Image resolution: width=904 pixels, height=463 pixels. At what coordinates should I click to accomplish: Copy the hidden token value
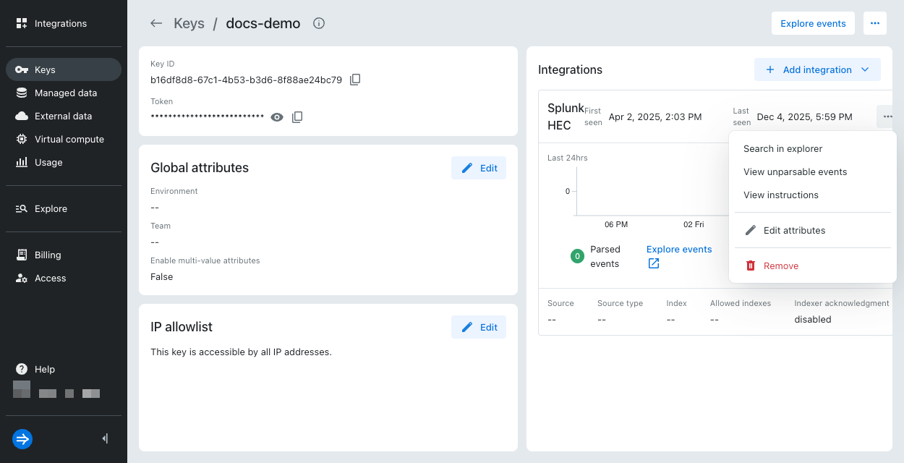[x=297, y=116]
